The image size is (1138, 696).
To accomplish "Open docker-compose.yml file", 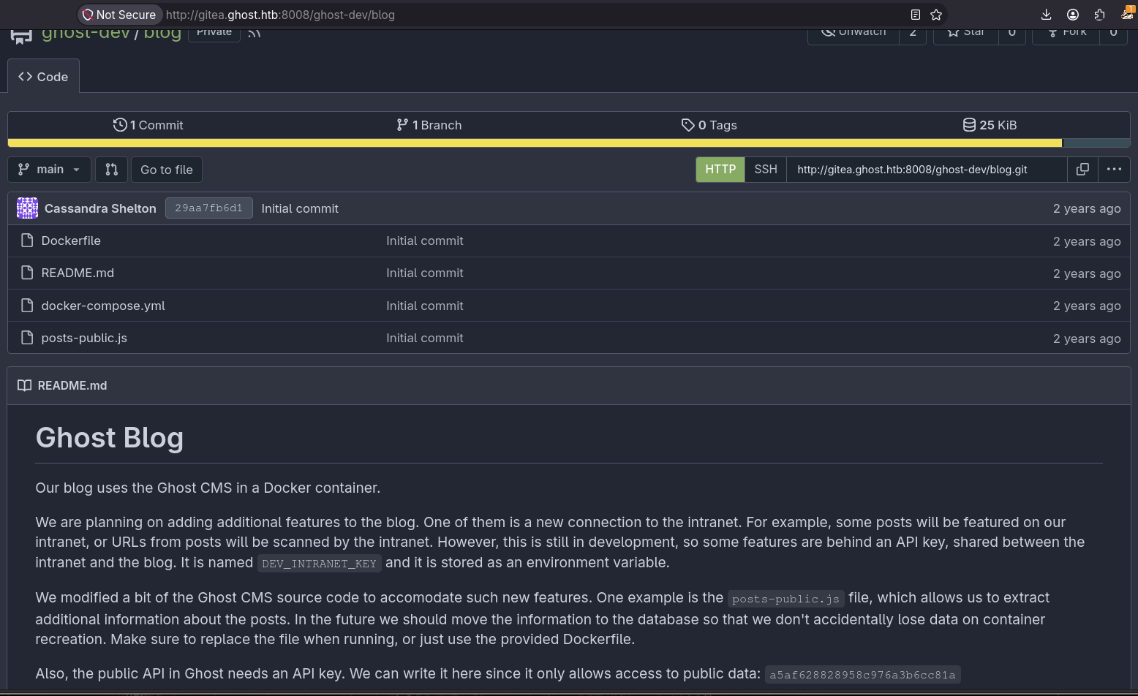I will pos(103,306).
